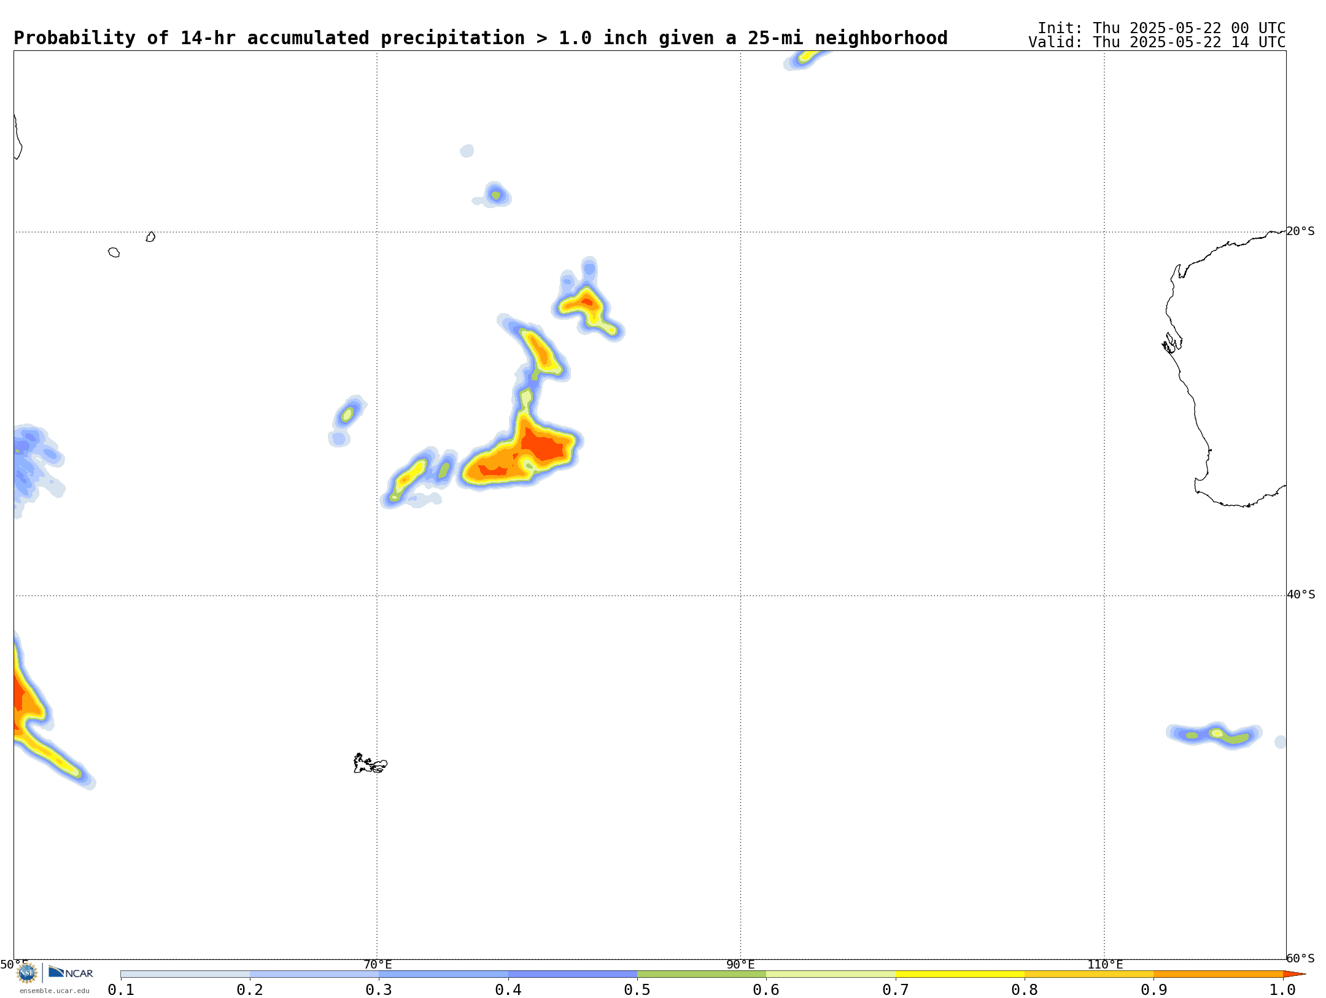Select the 0.9–1.0 orange colorbar segment

[x=1218, y=974]
